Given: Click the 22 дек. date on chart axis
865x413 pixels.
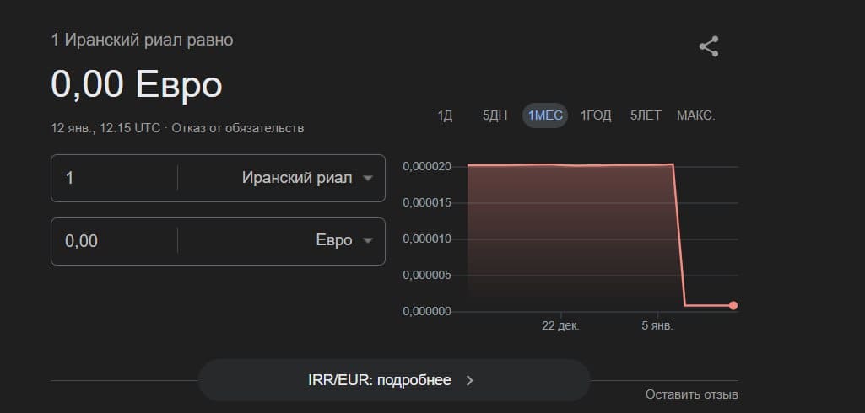Looking at the screenshot, I should pos(560,325).
